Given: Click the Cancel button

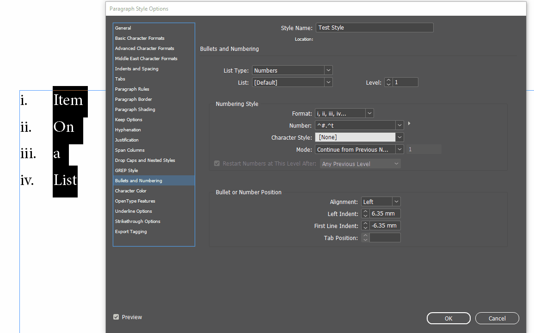Looking at the screenshot, I should (x=497, y=318).
